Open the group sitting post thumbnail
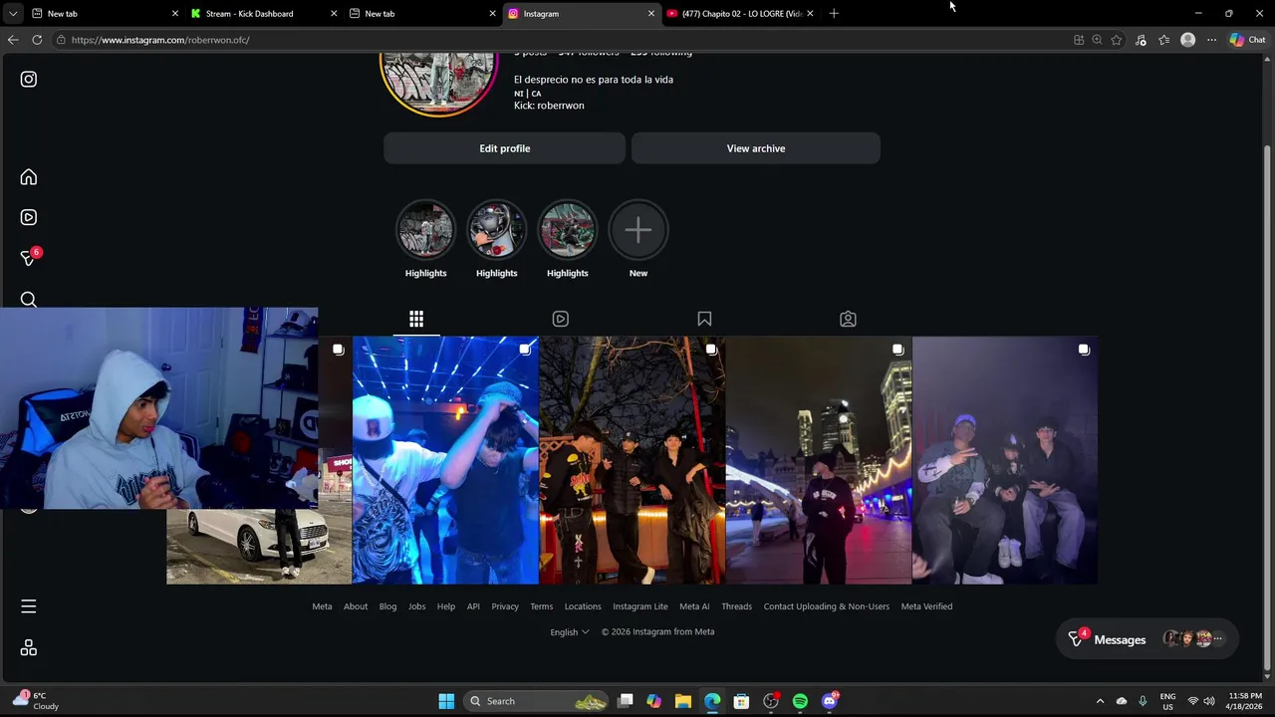The image size is (1275, 717). 1005,460
